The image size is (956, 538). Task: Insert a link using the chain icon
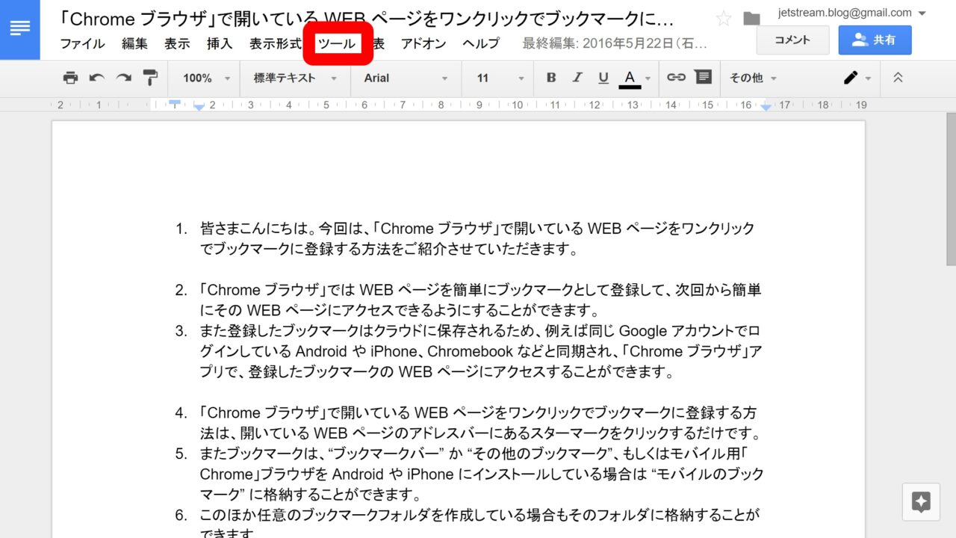pyautogui.click(x=676, y=78)
